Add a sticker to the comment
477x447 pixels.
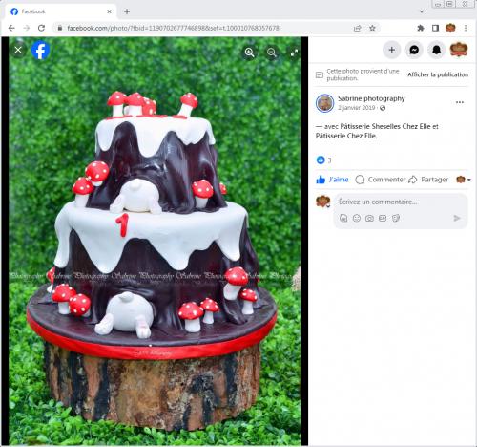click(x=396, y=218)
